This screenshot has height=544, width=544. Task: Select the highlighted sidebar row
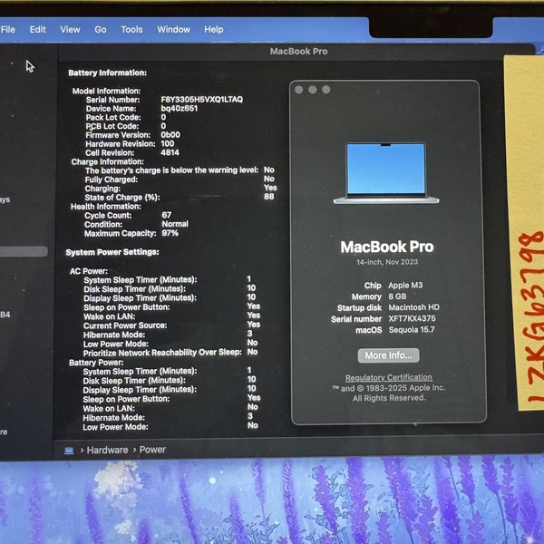coord(24,251)
